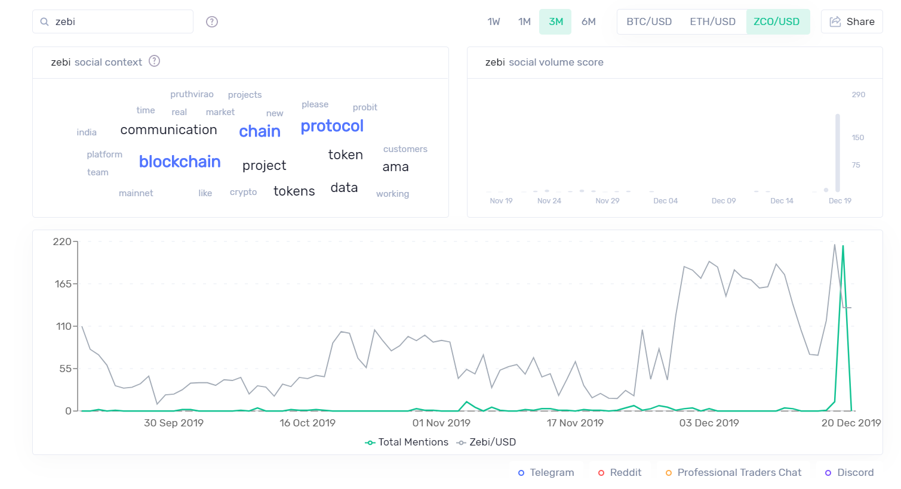Click the zebi search input field

pyautogui.click(x=113, y=21)
